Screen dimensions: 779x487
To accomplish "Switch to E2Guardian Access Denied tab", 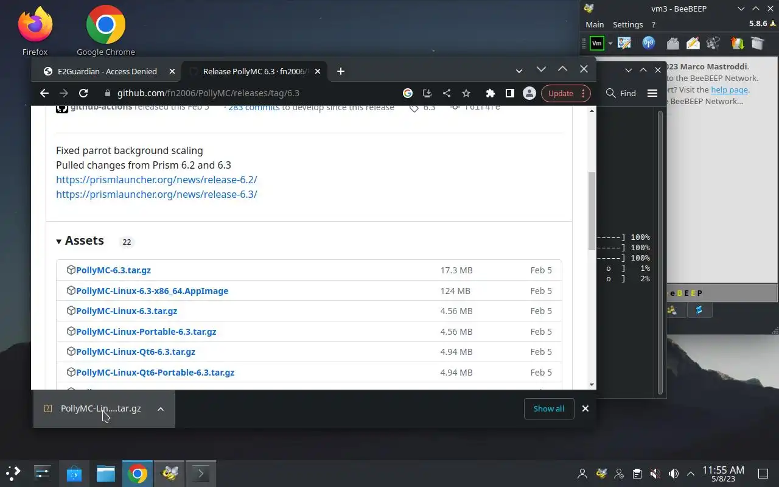I will click(x=107, y=71).
